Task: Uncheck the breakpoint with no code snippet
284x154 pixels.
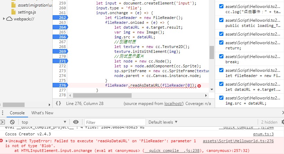Action: tap(221, 34)
